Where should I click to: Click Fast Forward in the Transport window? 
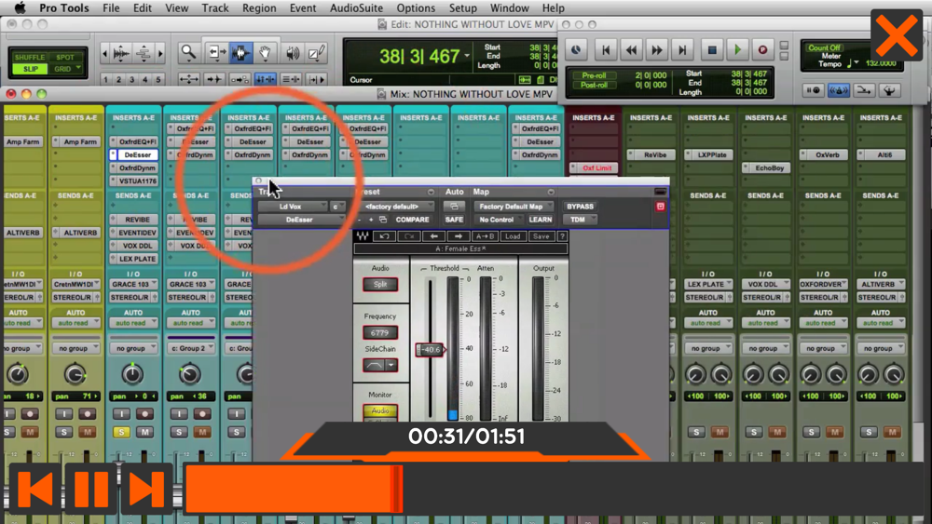pos(656,50)
